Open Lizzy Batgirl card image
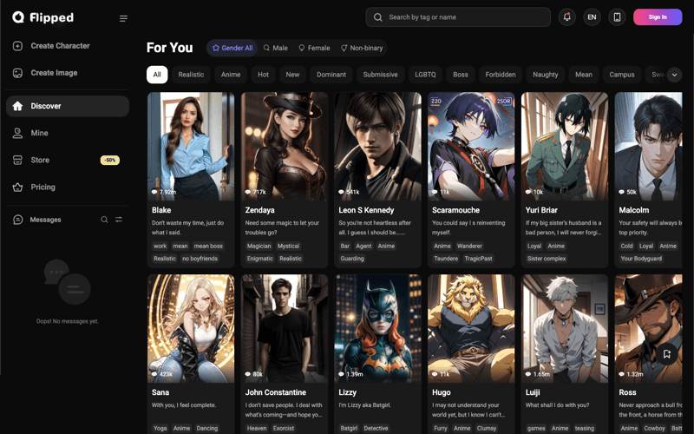Screen dimensions: 694x434 tap(377, 329)
